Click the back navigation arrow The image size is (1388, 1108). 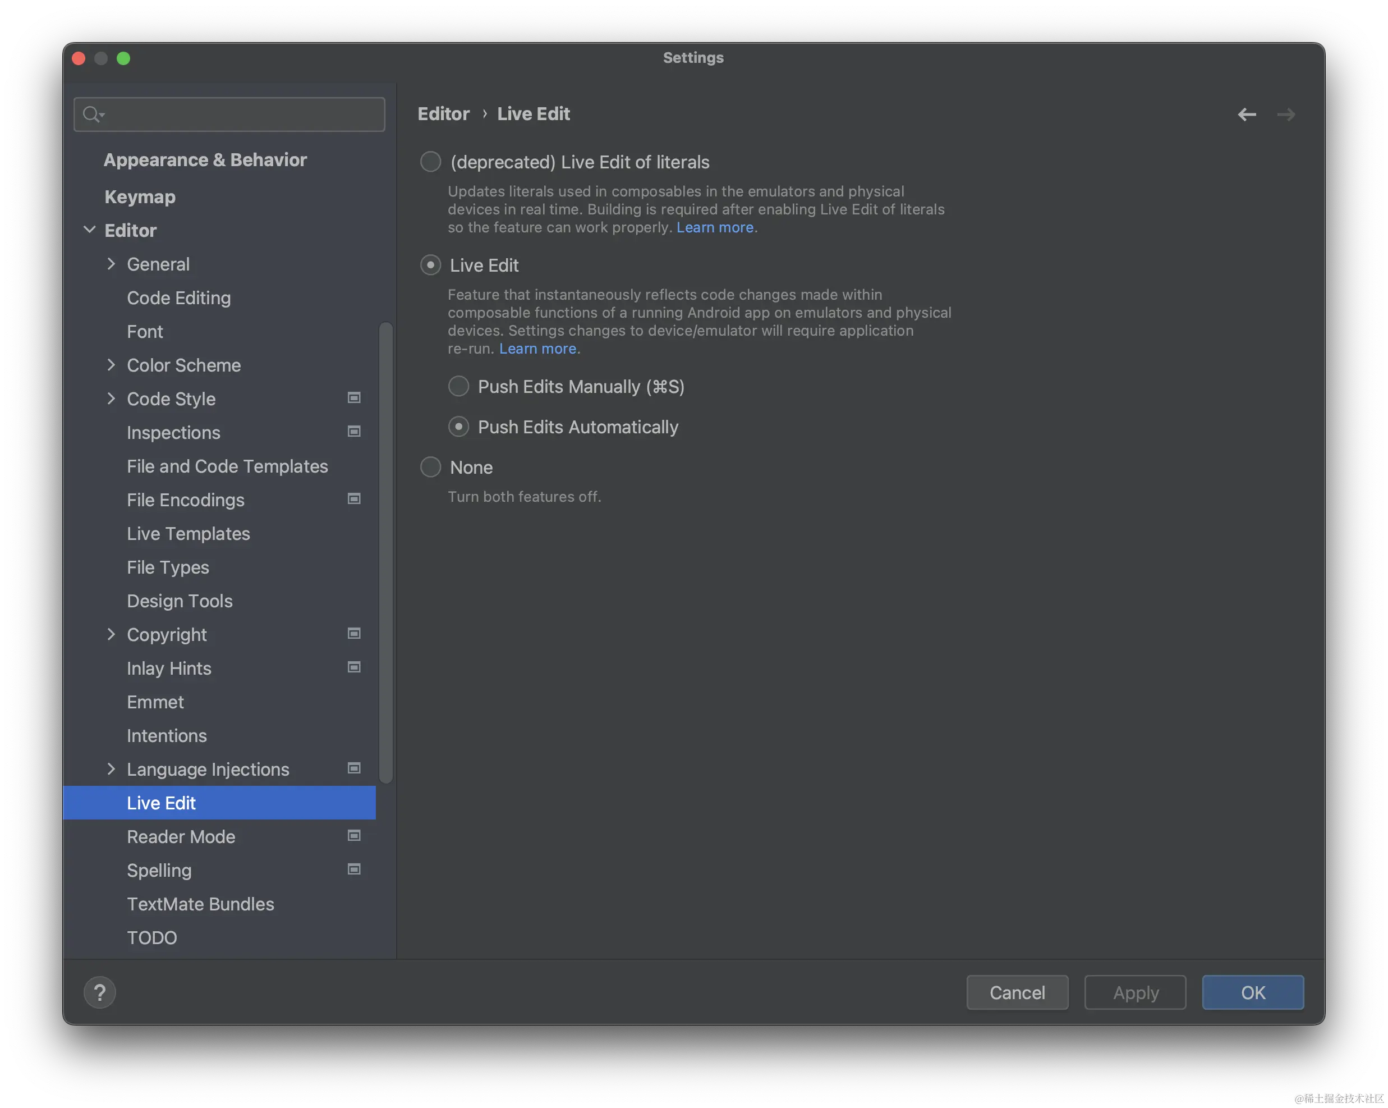(1247, 115)
